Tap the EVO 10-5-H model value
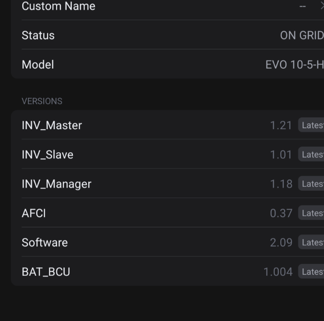The image size is (324, 321). tap(295, 65)
